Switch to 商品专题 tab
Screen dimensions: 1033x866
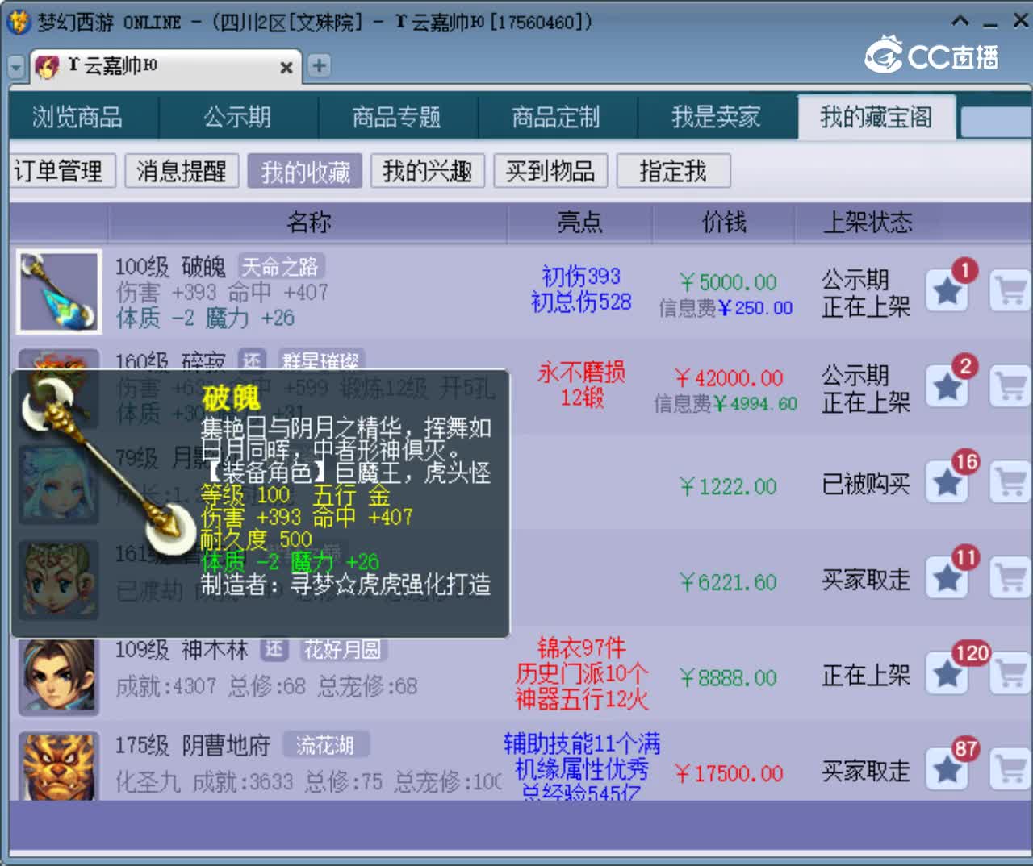pyautogui.click(x=396, y=117)
